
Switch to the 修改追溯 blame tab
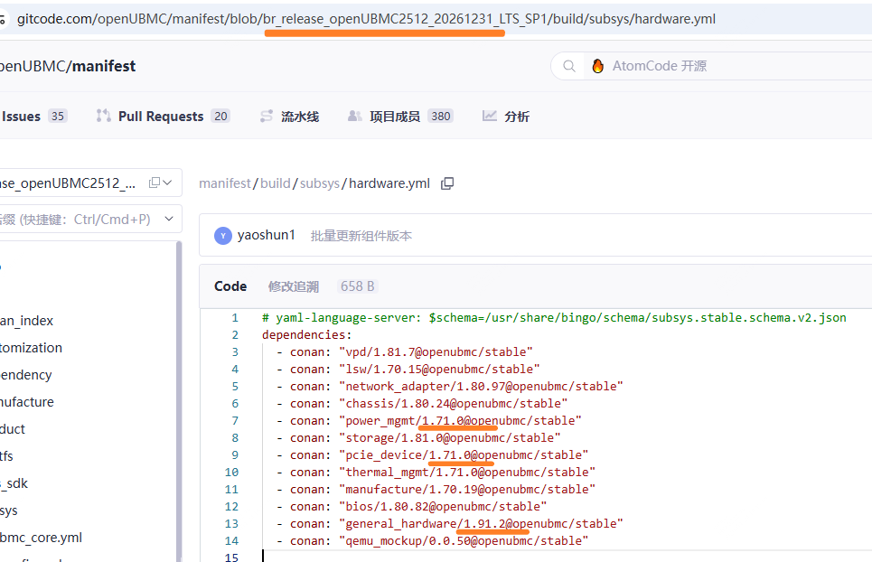coord(293,286)
